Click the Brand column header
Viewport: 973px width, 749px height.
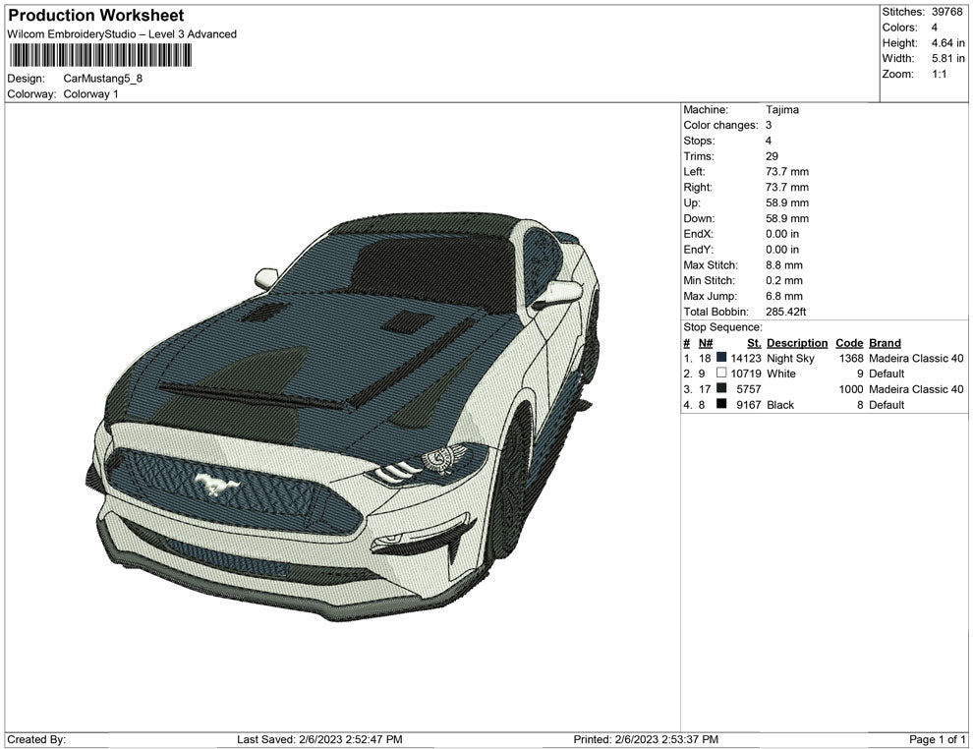(x=885, y=343)
